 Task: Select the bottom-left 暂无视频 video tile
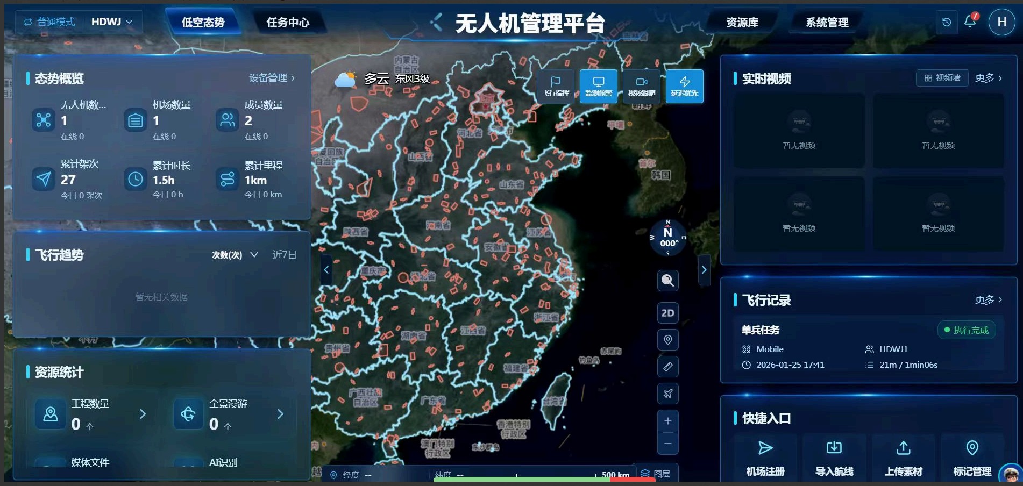799,213
